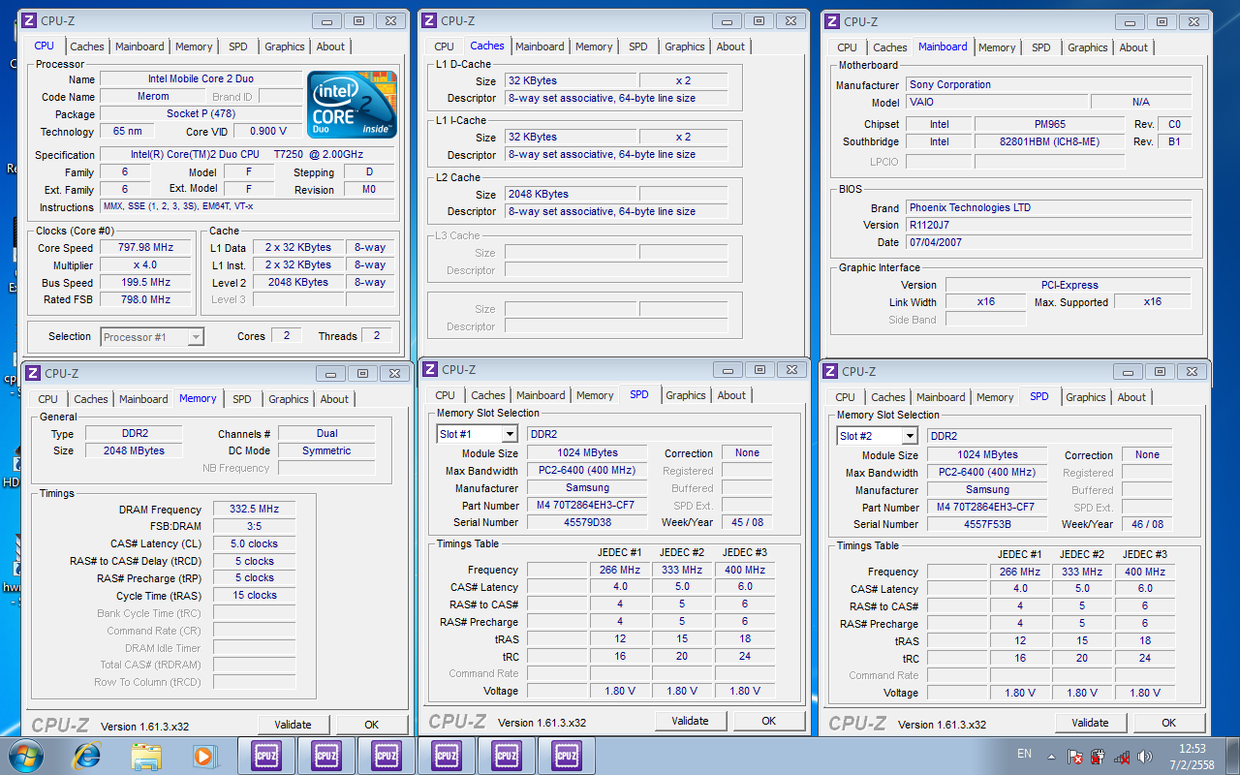Open About tab in the CPU tab window
Screen dimensions: 1240x775
click(330, 46)
